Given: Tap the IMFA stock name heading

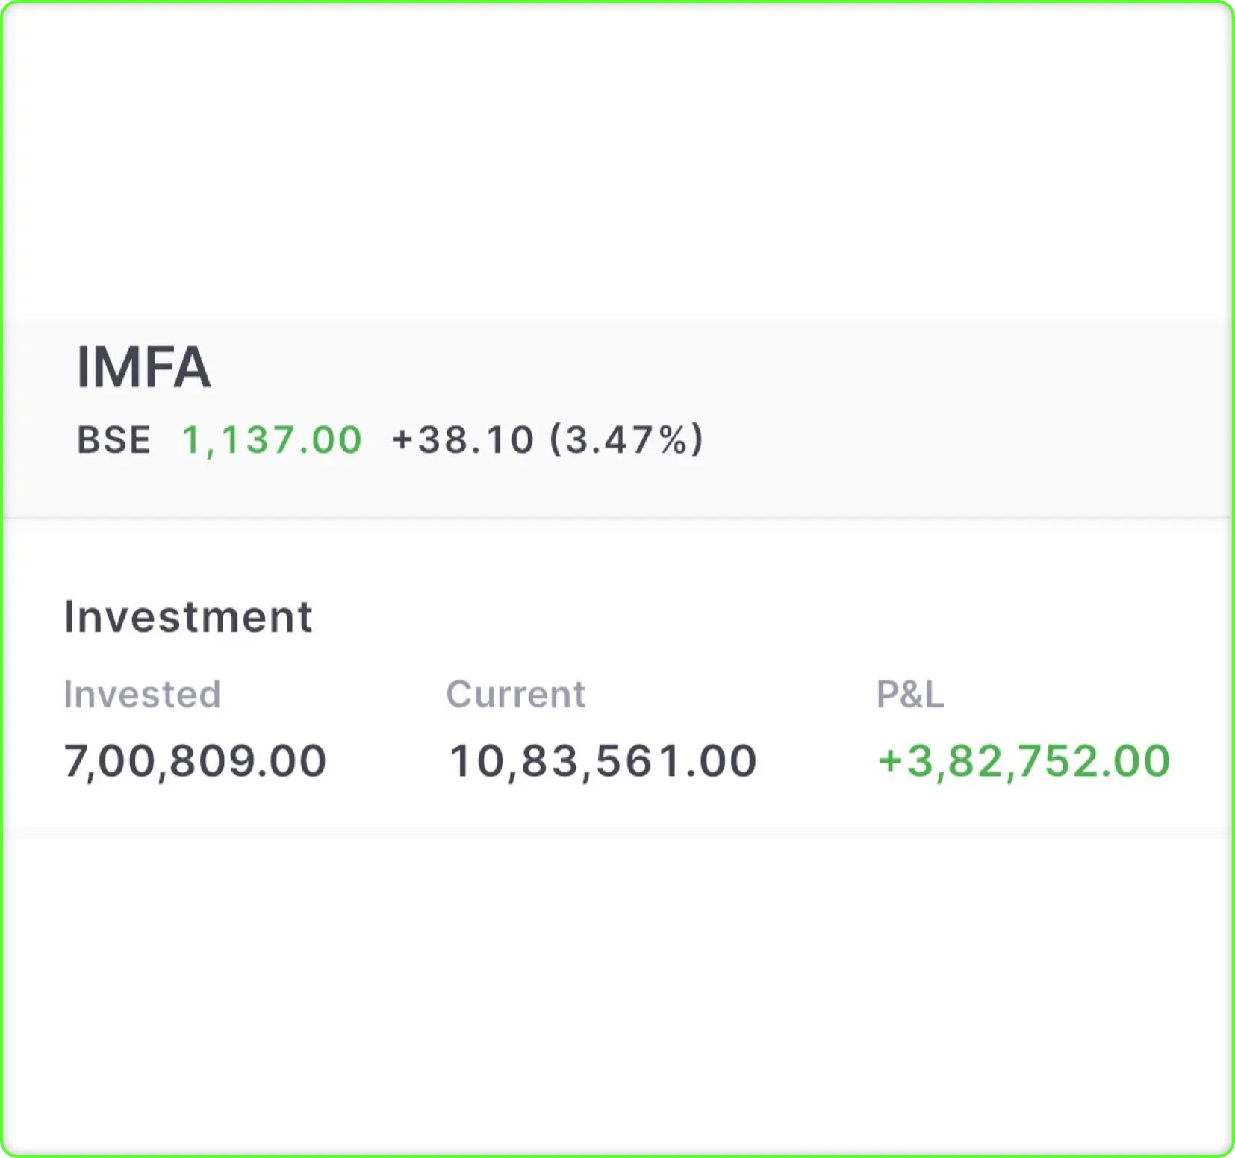Looking at the screenshot, I should [x=144, y=367].
